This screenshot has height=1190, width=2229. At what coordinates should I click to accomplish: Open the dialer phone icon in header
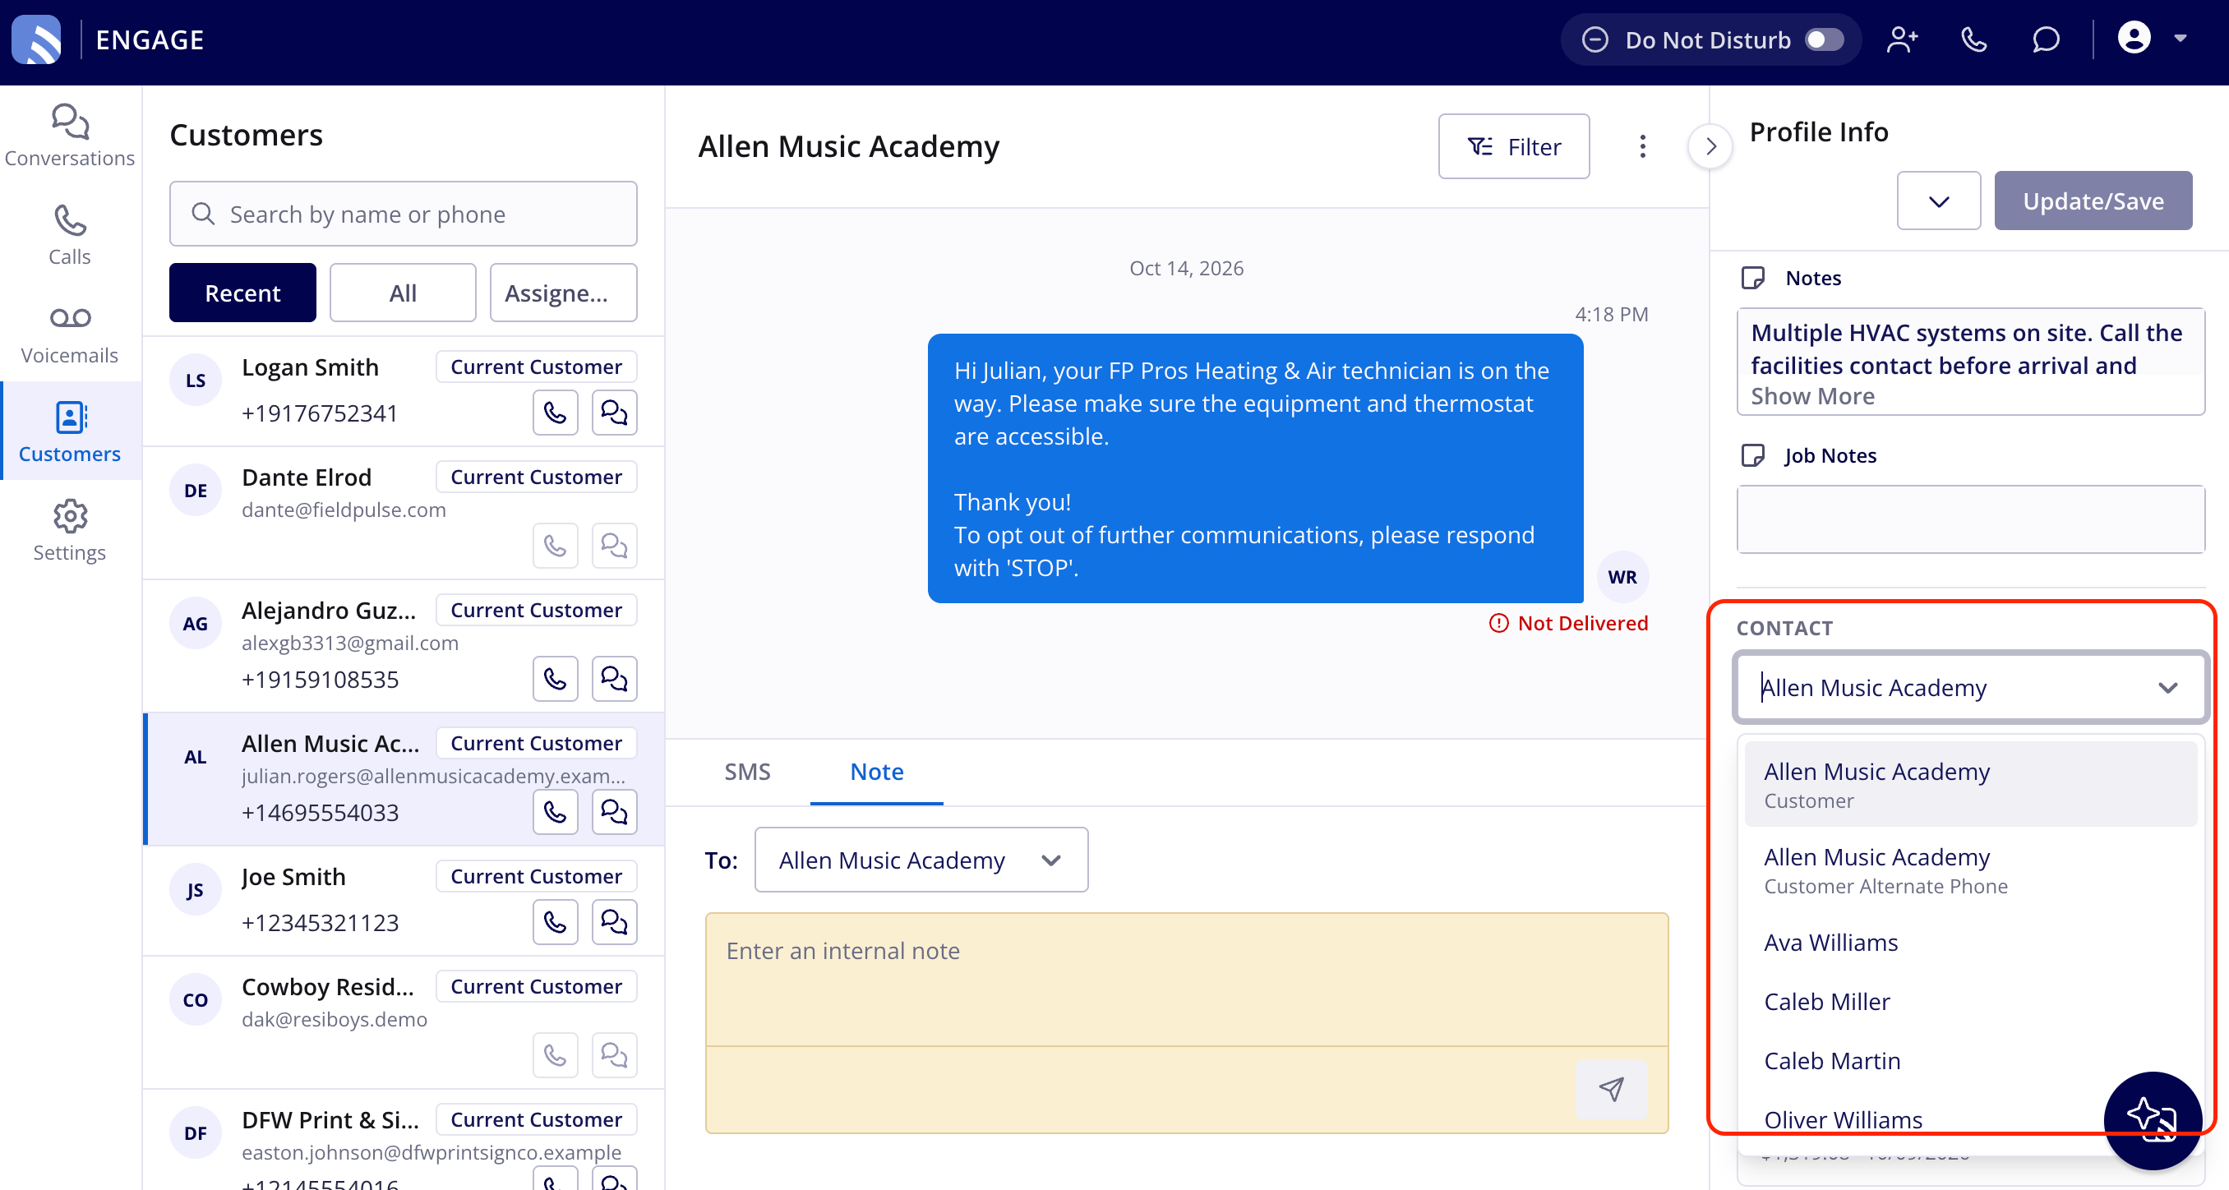1973,39
